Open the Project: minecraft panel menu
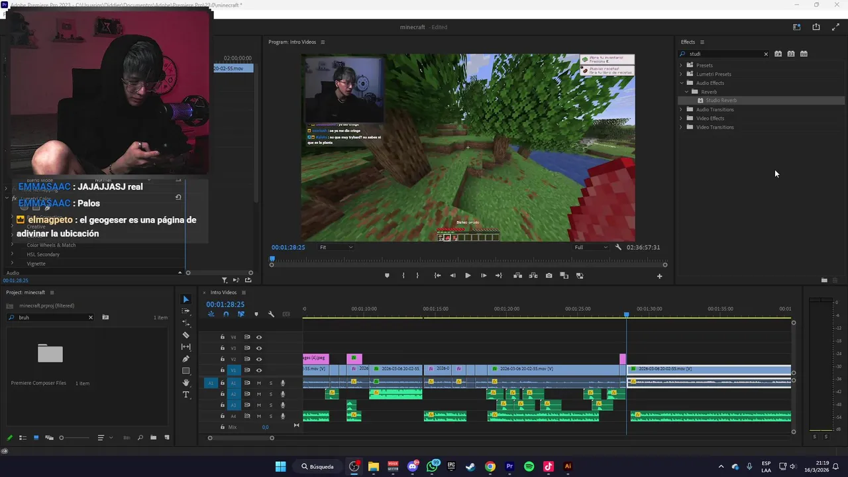The width and height of the screenshot is (848, 477). pyautogui.click(x=52, y=292)
